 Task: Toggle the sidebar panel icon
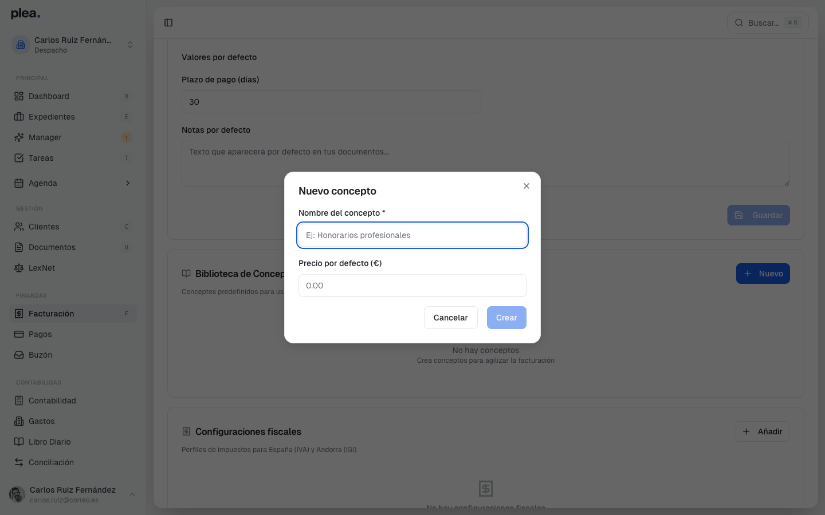168,23
